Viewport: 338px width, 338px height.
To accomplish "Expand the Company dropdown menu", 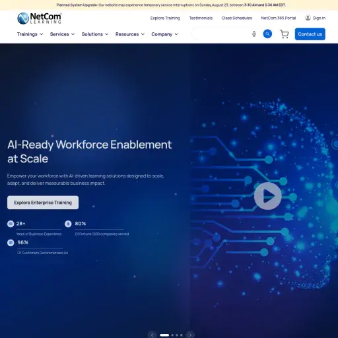I will 164,34.
